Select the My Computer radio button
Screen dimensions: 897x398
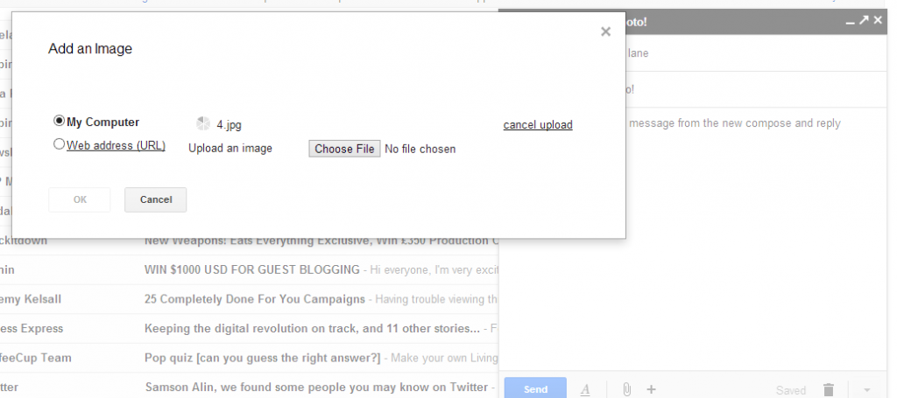click(59, 121)
